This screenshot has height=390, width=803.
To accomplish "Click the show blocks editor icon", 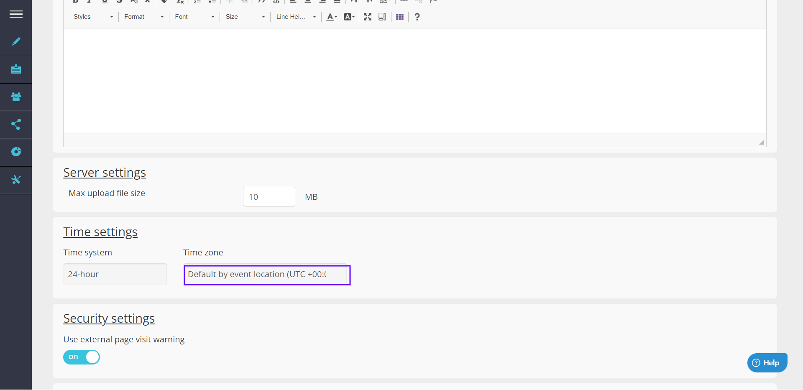I will click(382, 17).
